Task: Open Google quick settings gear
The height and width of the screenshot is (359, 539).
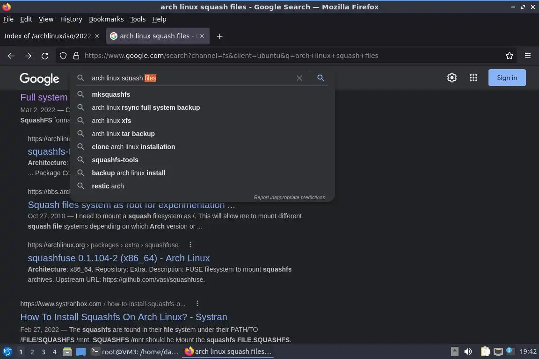Action: coord(452,78)
